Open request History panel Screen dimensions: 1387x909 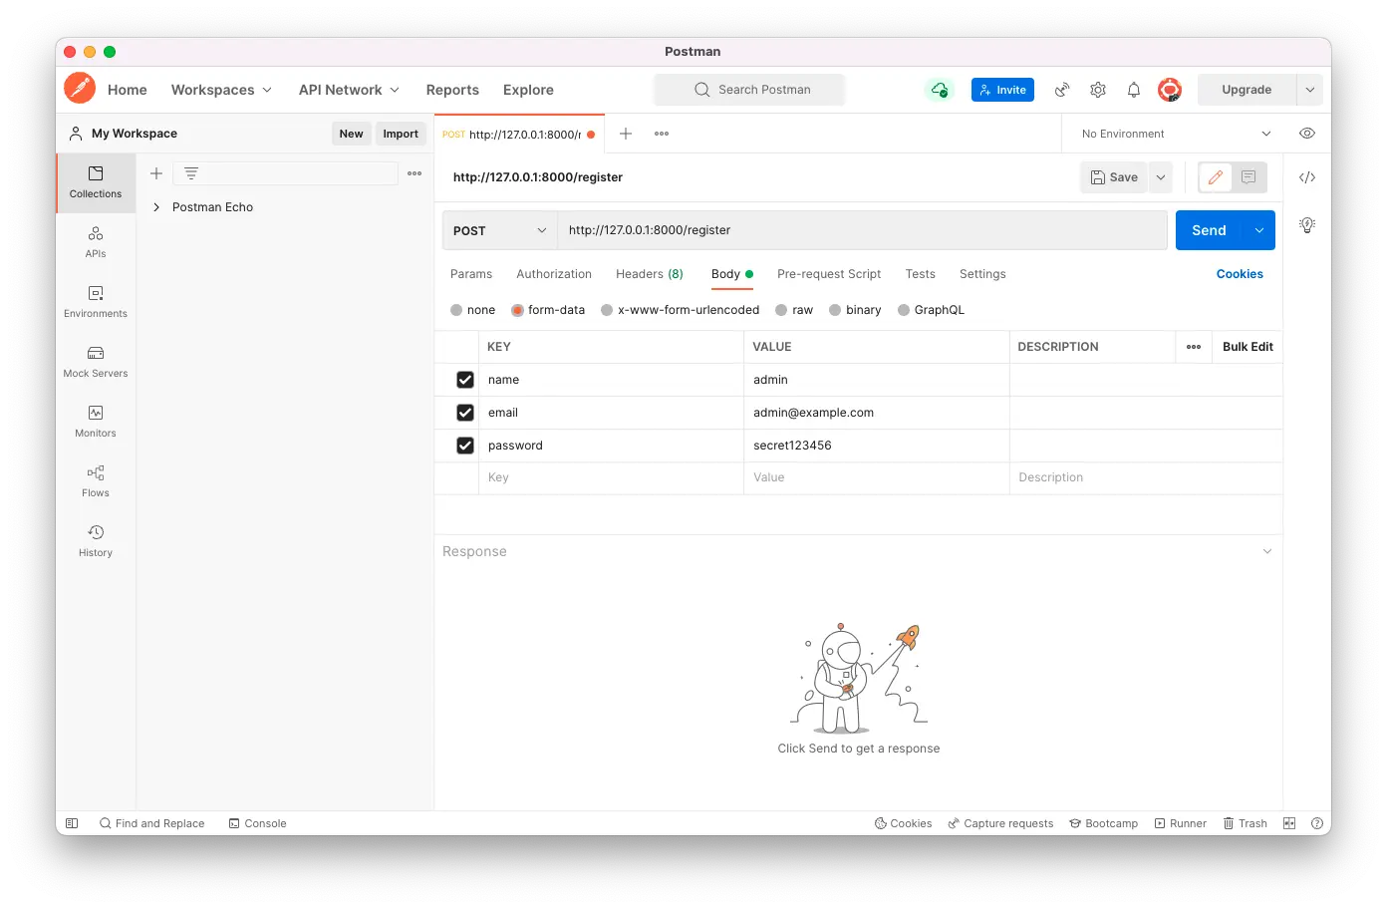coord(95,540)
